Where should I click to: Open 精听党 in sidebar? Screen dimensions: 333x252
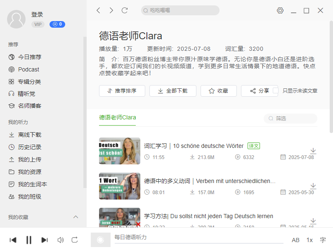click(21, 94)
